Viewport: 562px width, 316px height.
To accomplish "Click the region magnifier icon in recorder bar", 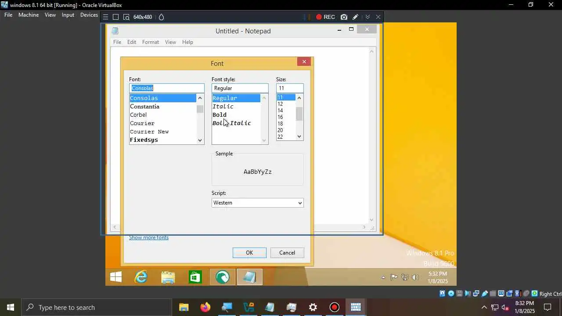I will (126, 17).
